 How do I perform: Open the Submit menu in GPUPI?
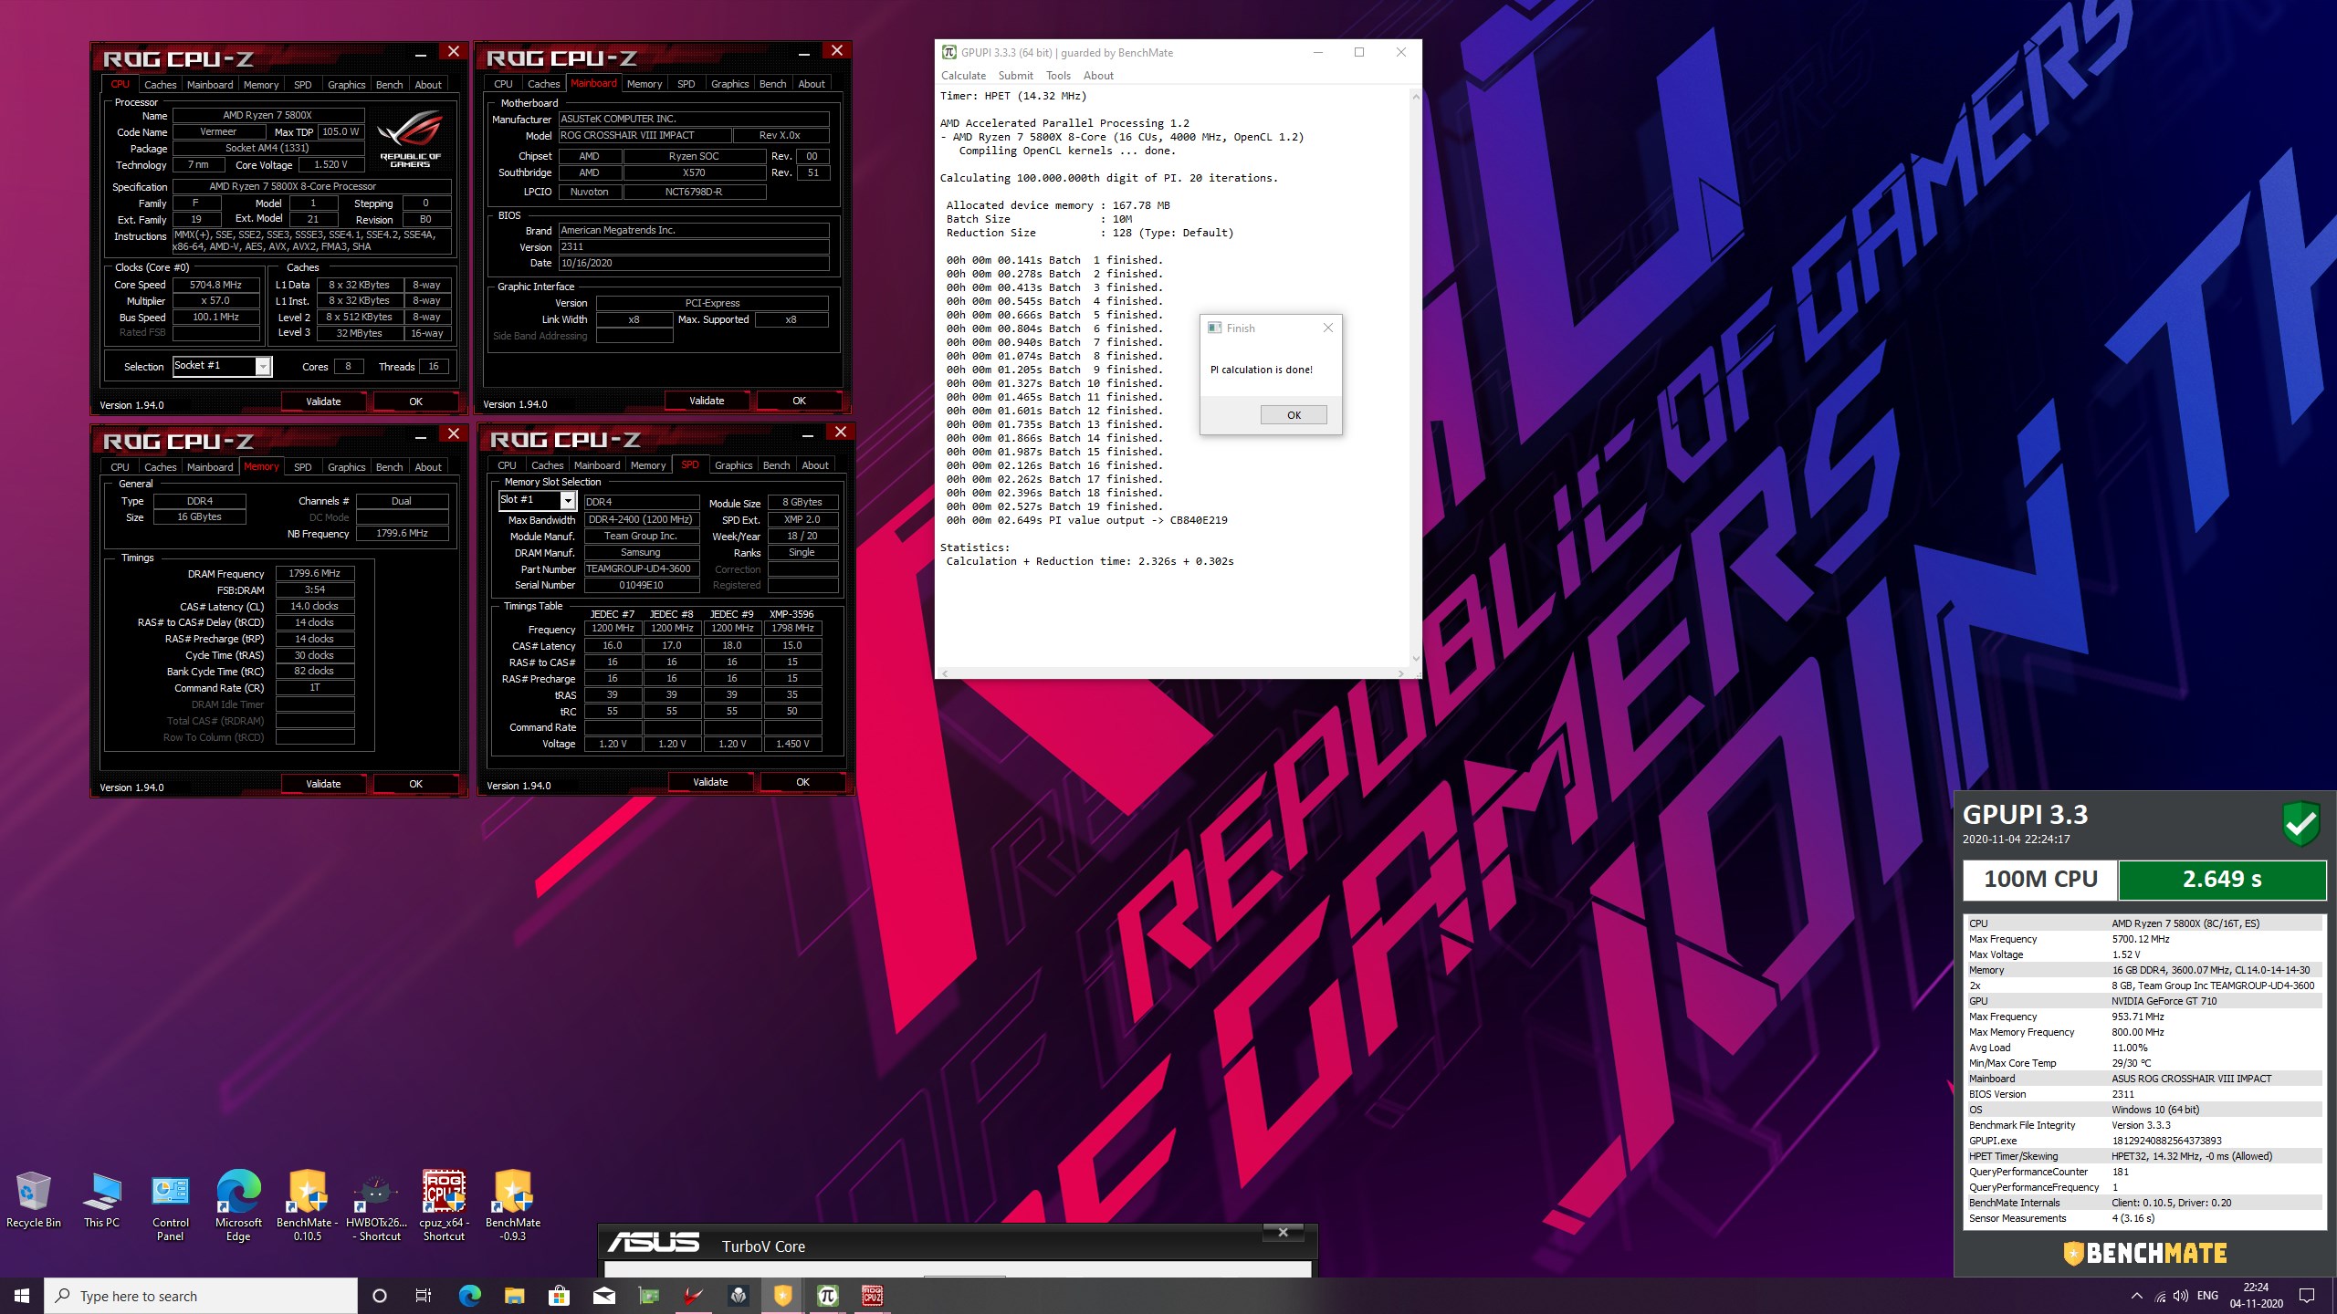[1015, 76]
